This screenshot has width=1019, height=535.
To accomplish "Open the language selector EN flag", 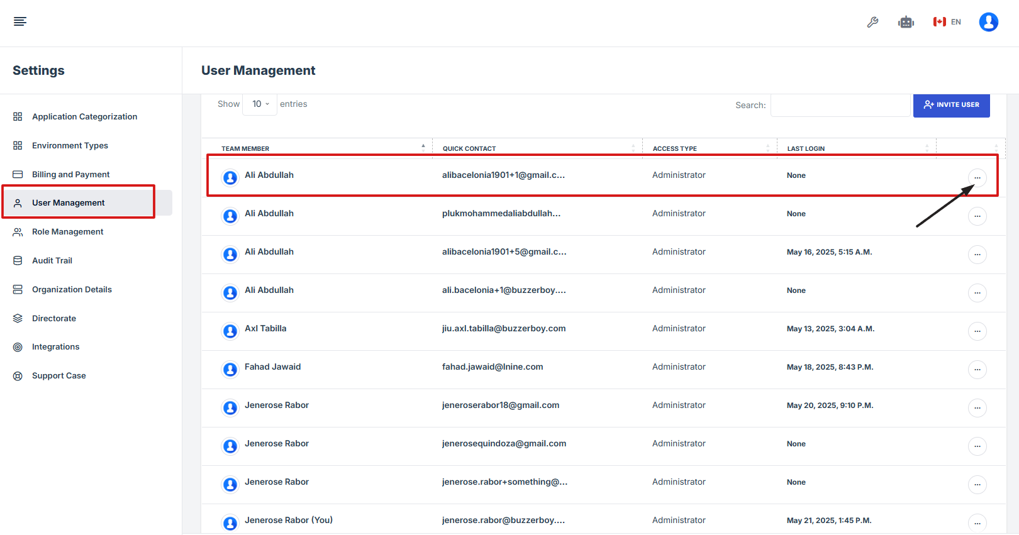I will (947, 22).
